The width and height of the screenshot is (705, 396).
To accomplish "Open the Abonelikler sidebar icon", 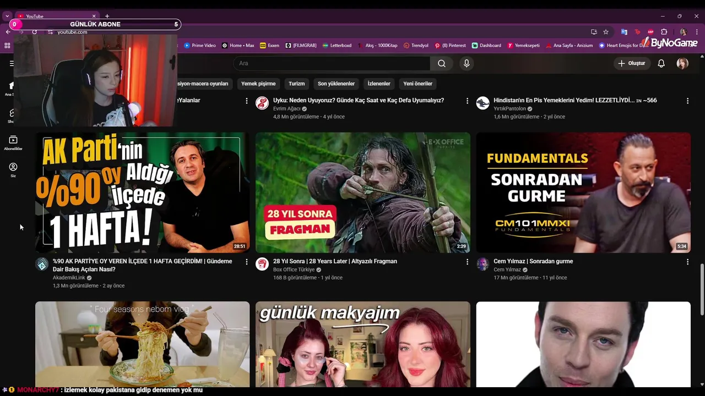I will tap(13, 143).
